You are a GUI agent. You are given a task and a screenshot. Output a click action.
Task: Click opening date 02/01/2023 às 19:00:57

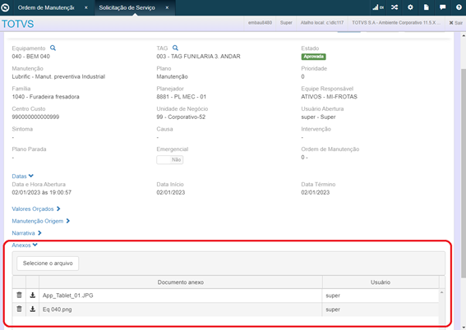pyautogui.click(x=42, y=192)
